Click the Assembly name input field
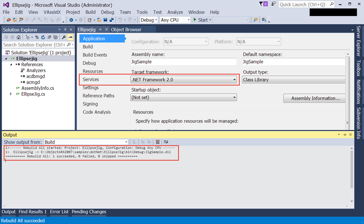364x224 pixels. point(184,62)
